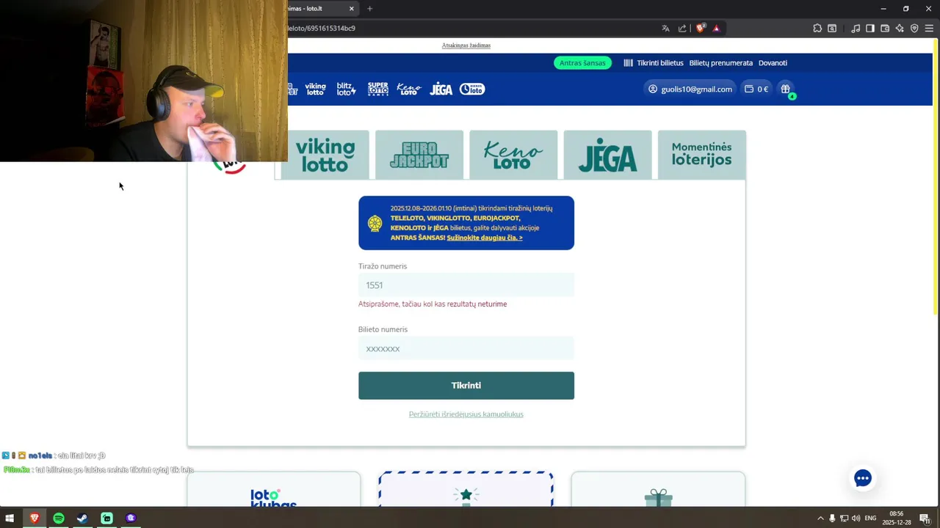This screenshot has height=528, width=940.
Task: Open the browser extensions puzzle icon
Action: pyautogui.click(x=817, y=28)
